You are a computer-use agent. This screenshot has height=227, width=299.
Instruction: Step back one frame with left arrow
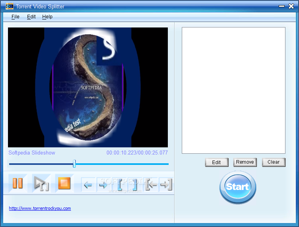tap(88, 184)
